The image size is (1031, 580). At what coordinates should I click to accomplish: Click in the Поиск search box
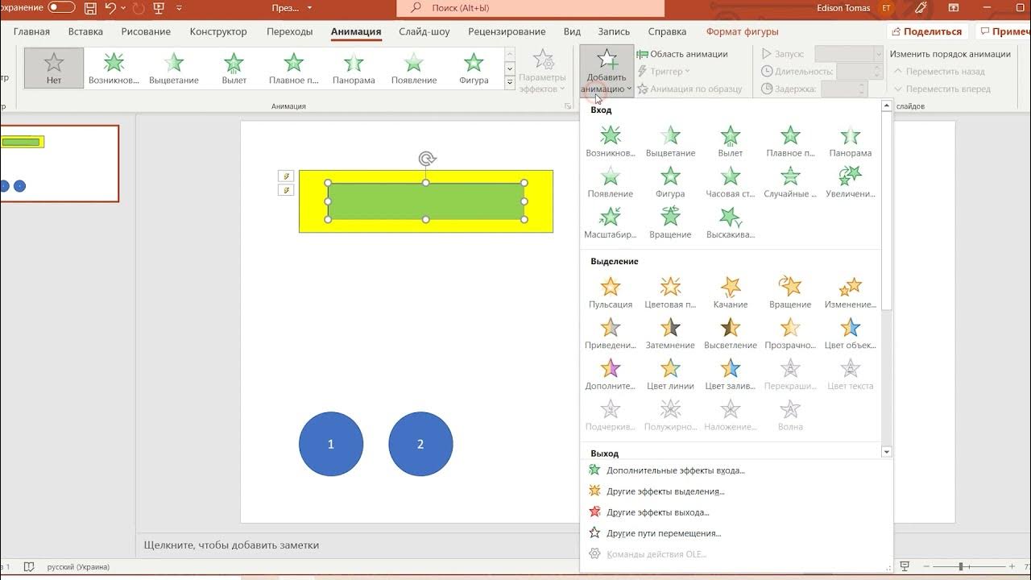[531, 8]
